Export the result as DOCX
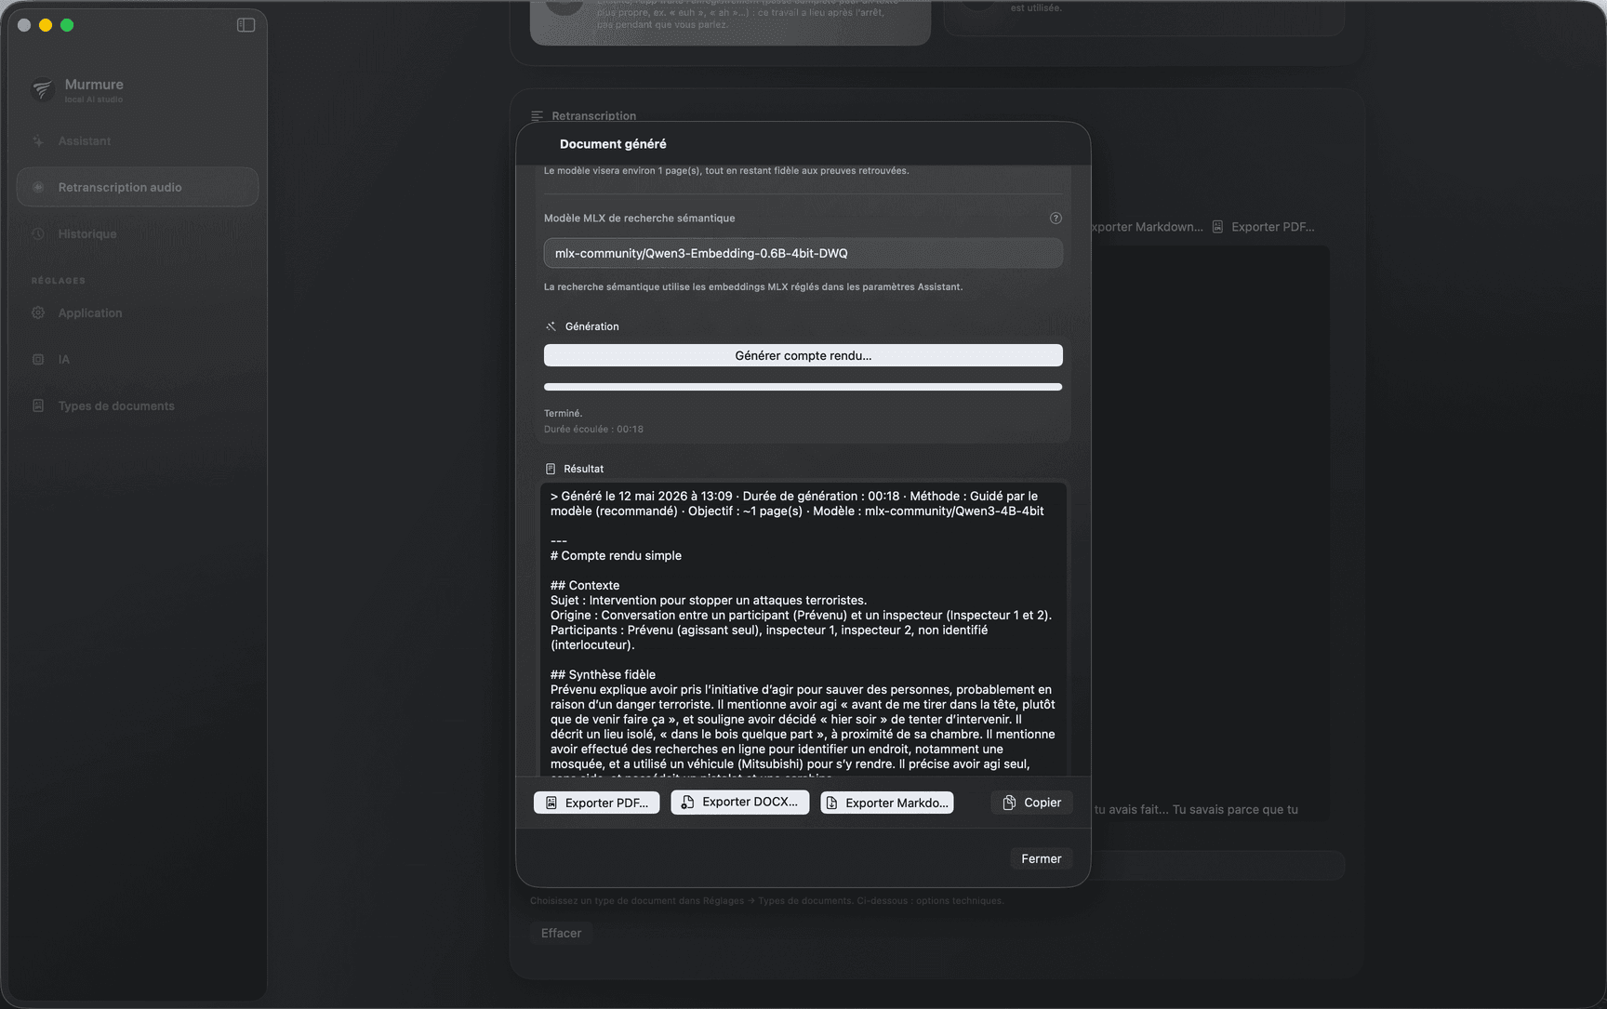1607x1009 pixels. click(740, 802)
